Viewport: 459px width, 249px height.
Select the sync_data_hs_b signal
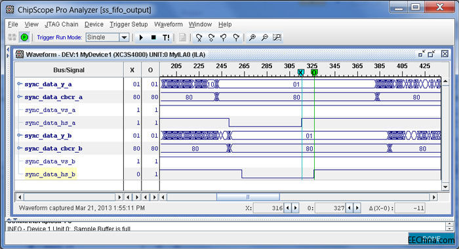(50, 174)
